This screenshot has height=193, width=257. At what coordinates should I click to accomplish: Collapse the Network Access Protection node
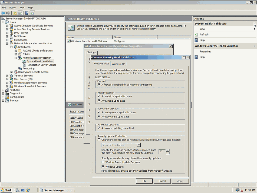[x=16, y=58]
